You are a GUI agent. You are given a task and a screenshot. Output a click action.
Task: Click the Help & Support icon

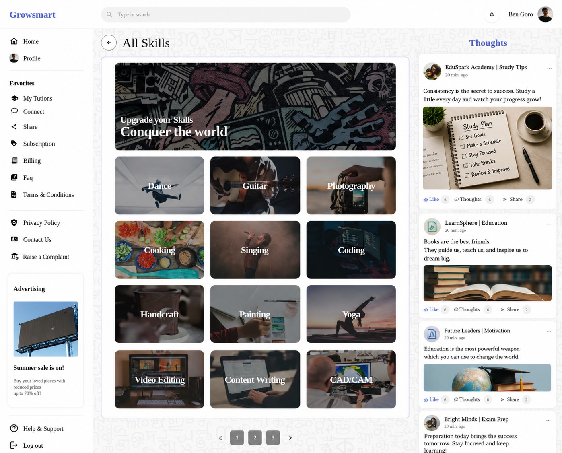pos(14,428)
